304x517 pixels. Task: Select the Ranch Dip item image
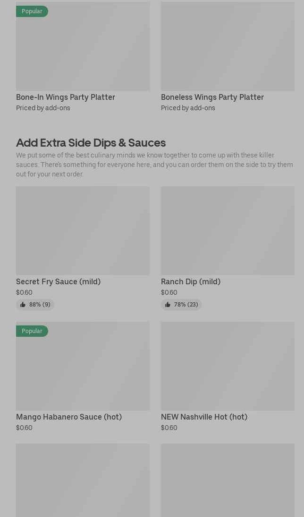[228, 230]
